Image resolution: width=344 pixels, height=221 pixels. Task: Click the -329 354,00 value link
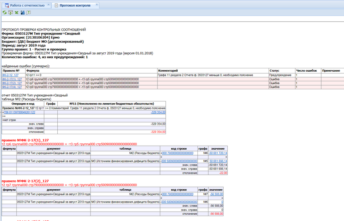point(158,112)
